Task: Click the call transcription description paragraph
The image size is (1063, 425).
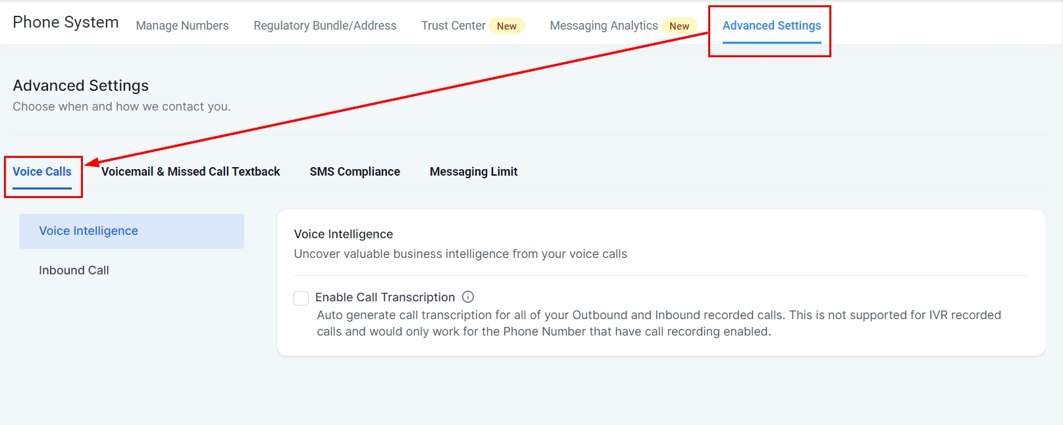Action: coord(658,323)
